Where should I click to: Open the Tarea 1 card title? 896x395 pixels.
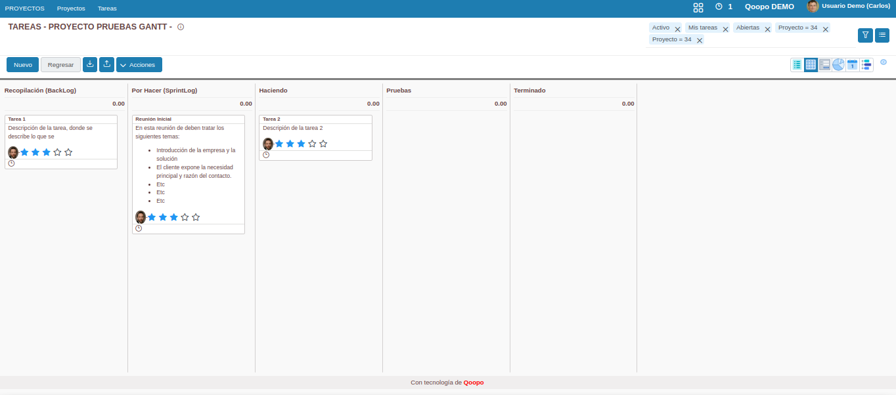click(x=17, y=119)
